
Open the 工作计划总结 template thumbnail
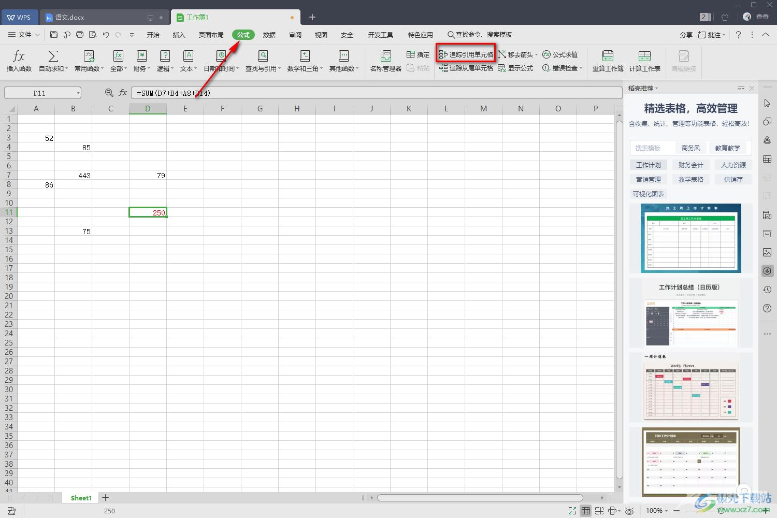click(x=690, y=313)
